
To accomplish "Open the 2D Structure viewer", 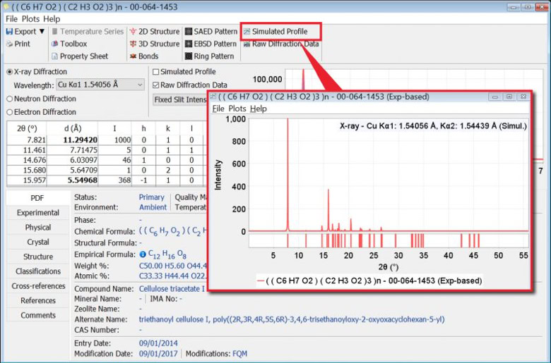I will [x=153, y=32].
